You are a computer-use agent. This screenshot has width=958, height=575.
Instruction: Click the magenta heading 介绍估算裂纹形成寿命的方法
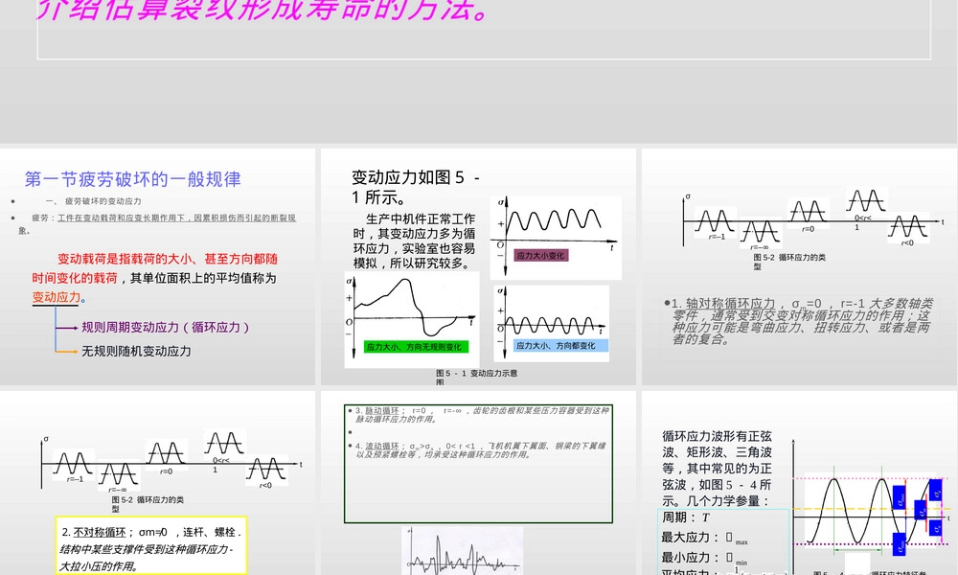(x=262, y=10)
